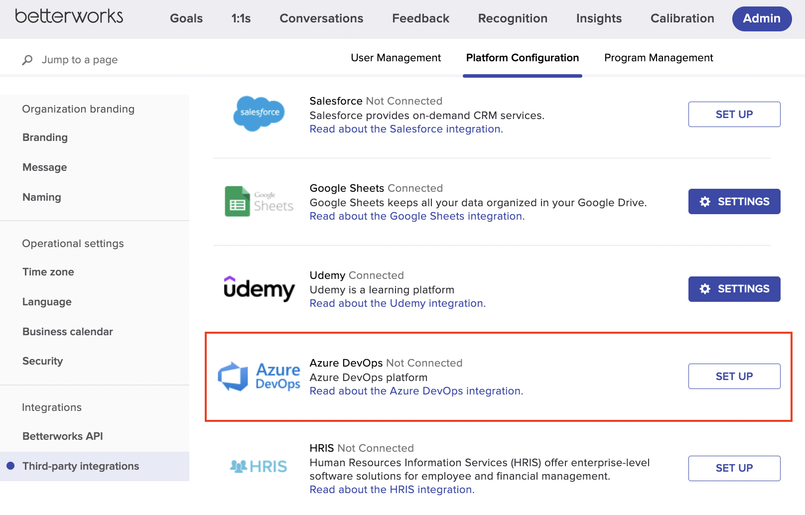Open Message in the sidebar
The width and height of the screenshot is (805, 515).
coord(45,167)
